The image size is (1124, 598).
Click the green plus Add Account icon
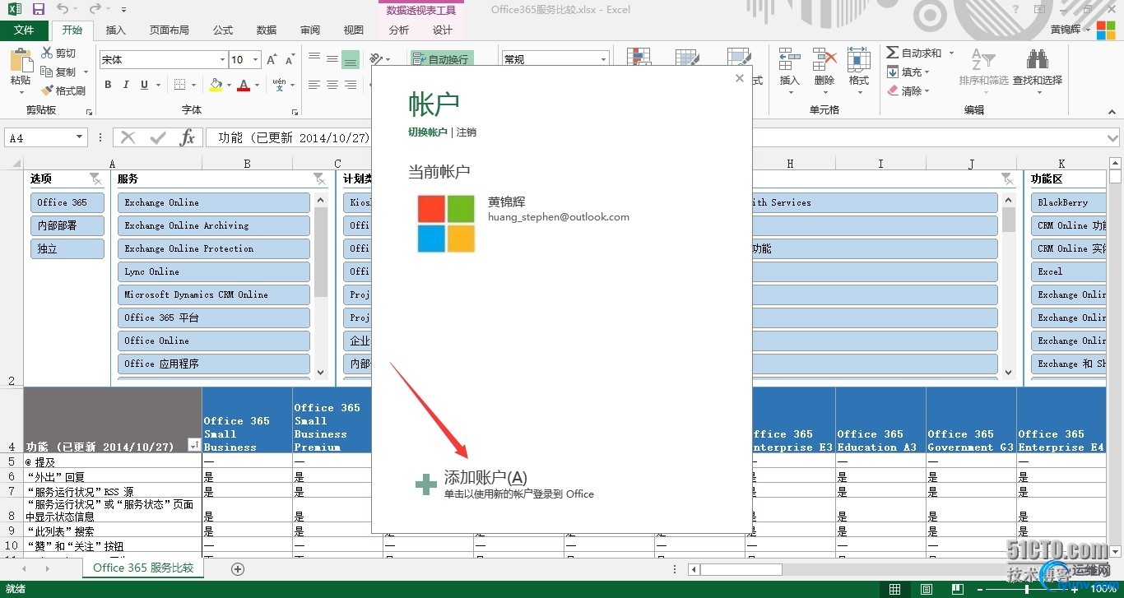[x=426, y=484]
